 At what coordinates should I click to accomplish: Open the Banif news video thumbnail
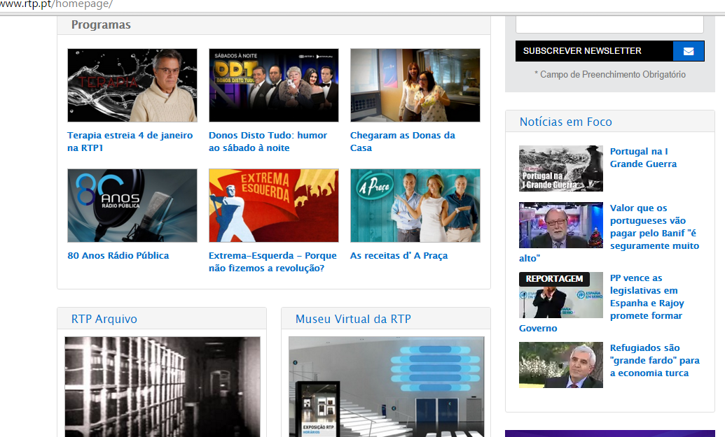561,225
